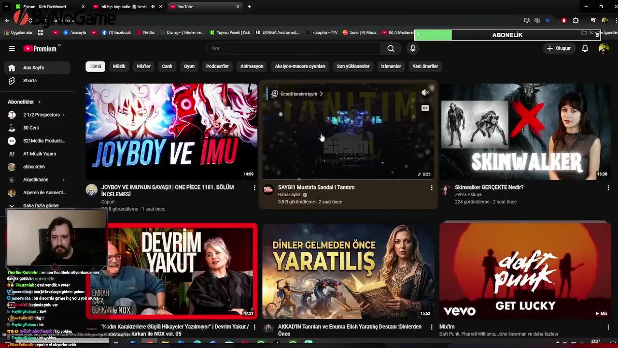Open Zehra Akkuyu channel avatar
This screenshot has width=618, height=348.
pos(446,189)
